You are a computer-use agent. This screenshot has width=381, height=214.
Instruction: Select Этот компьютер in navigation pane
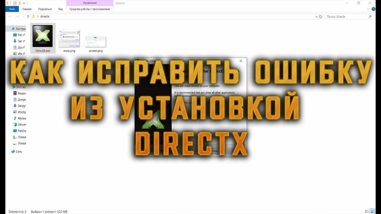(x=18, y=87)
